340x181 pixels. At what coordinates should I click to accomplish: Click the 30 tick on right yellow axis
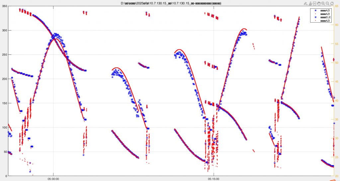337,138
